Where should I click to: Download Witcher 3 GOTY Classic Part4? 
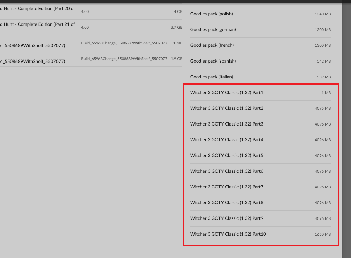227,140
